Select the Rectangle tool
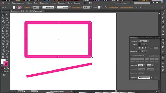The width and height of the screenshot is (166, 93). click(7, 25)
